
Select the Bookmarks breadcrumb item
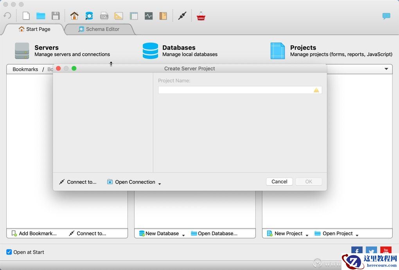pos(25,69)
